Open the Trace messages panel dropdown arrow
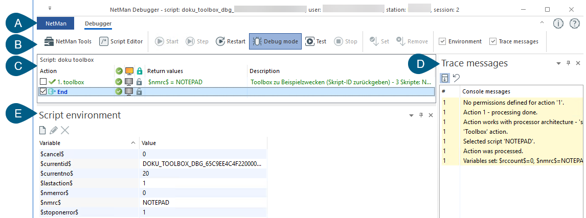 pos(558,64)
